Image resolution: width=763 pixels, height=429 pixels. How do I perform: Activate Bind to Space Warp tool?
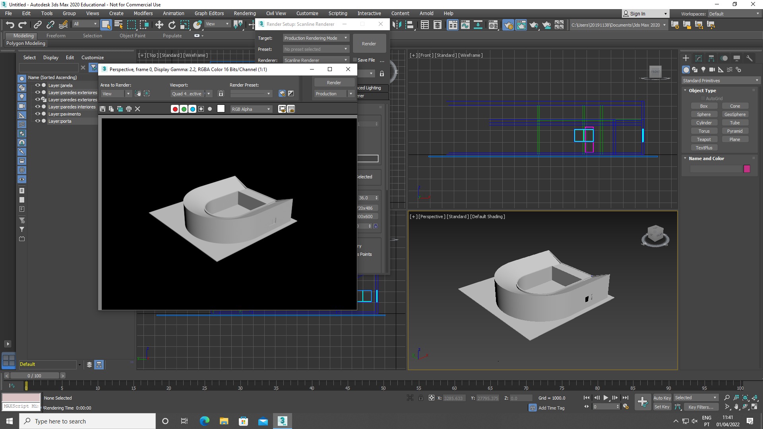pyautogui.click(x=63, y=25)
